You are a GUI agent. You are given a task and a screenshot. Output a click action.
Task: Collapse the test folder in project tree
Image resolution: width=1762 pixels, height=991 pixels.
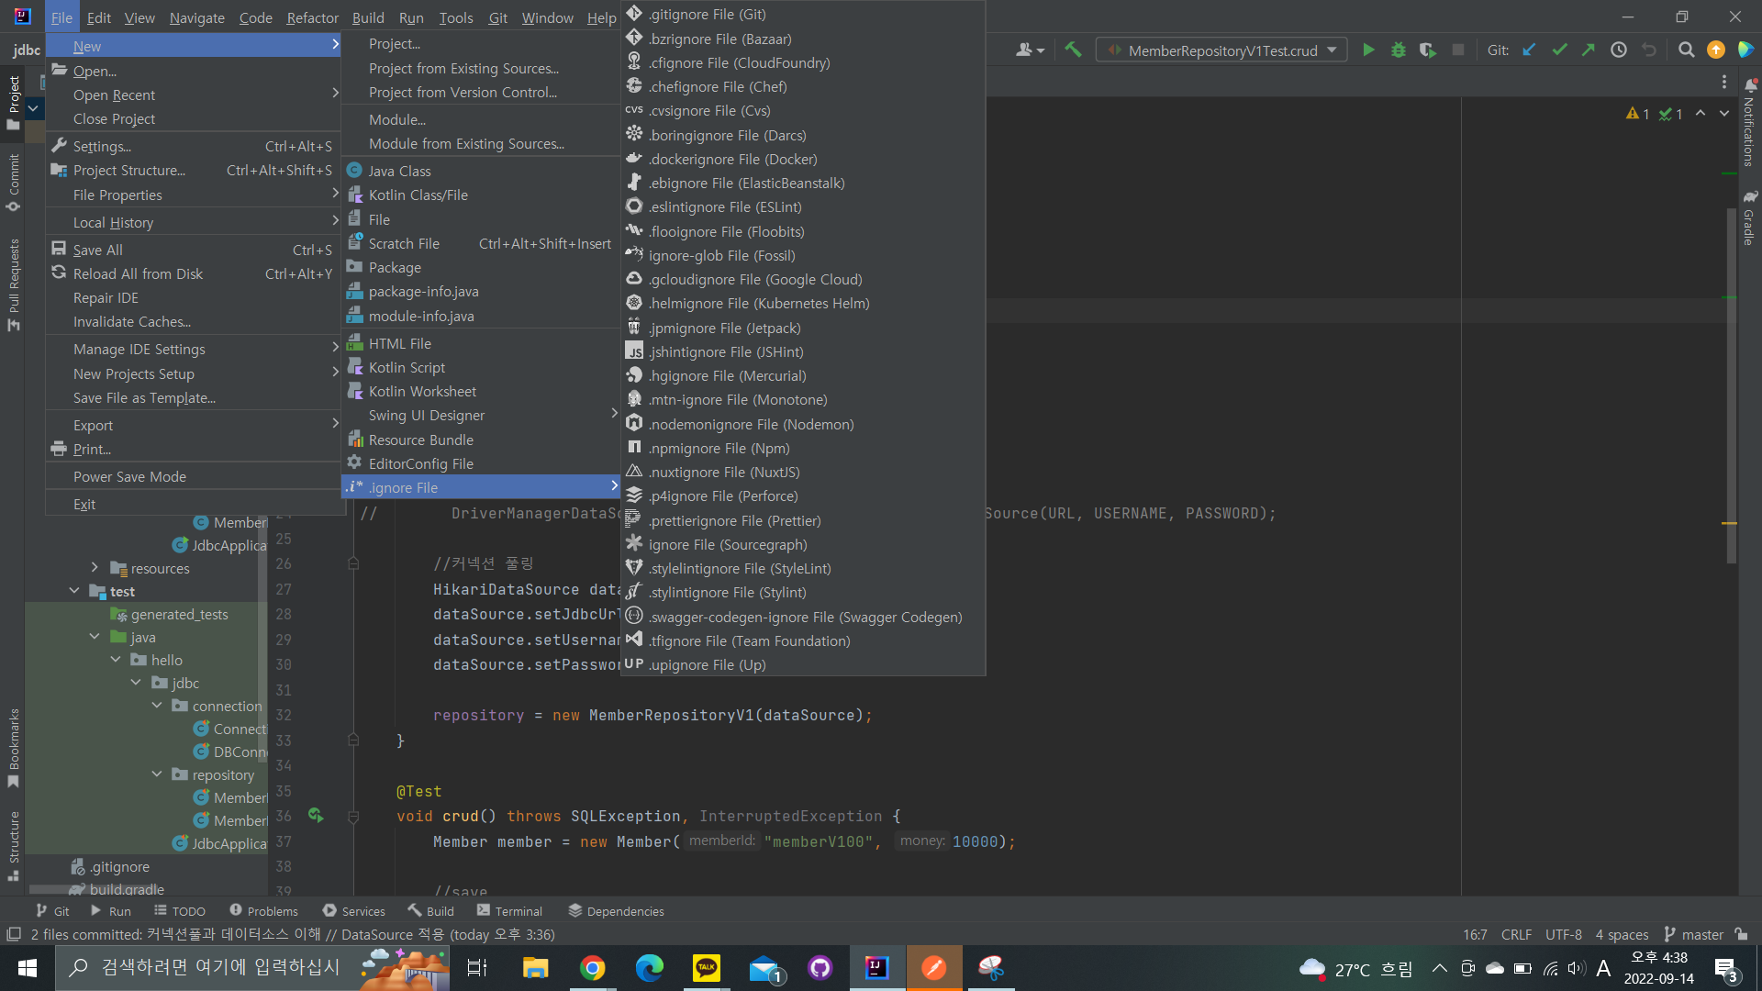click(74, 591)
